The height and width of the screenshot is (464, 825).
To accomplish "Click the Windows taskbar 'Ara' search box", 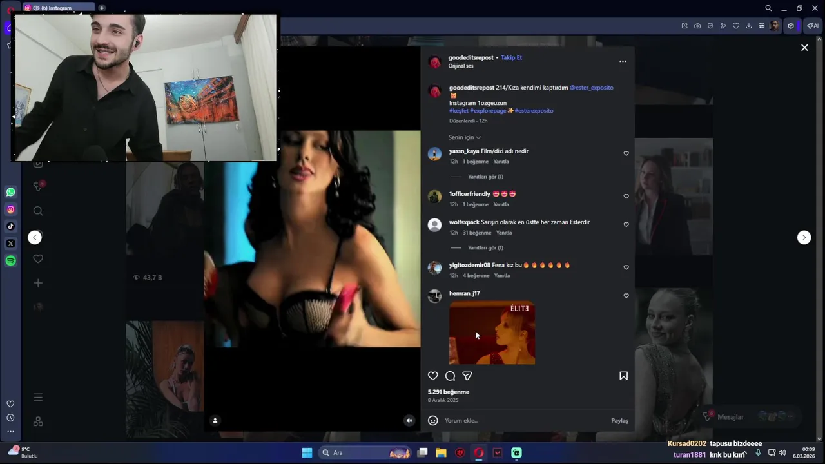I will click(365, 452).
